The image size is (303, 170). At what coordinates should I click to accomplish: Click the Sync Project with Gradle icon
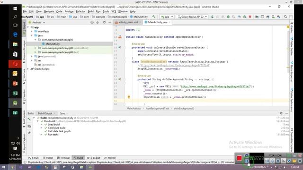point(267,17)
